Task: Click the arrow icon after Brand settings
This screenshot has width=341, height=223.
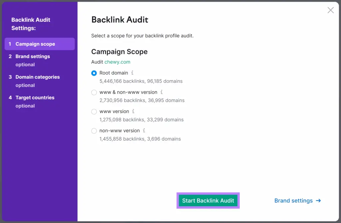Action: tap(318, 201)
